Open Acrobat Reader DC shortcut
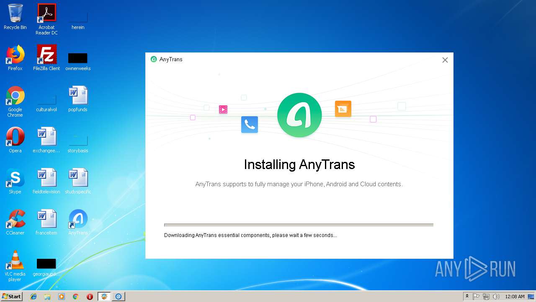 [46, 19]
